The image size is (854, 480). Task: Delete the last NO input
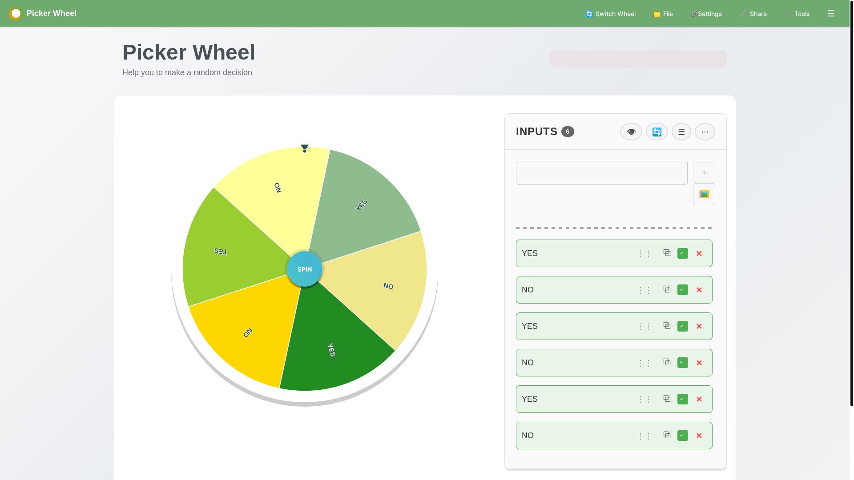[699, 436]
